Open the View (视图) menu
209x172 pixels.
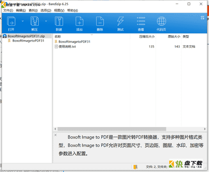pos(59,11)
